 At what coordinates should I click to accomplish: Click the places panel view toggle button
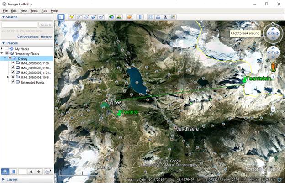point(13,172)
